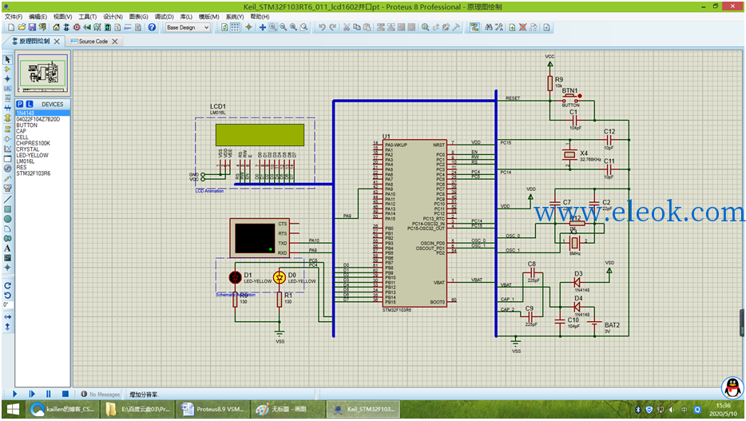Select the Component Mode tool
Viewport: 746px width, 421px height.
point(7,70)
